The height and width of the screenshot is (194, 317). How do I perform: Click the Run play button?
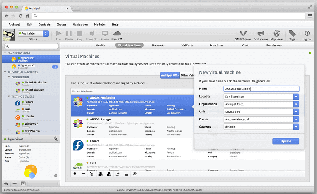(x=58, y=34)
